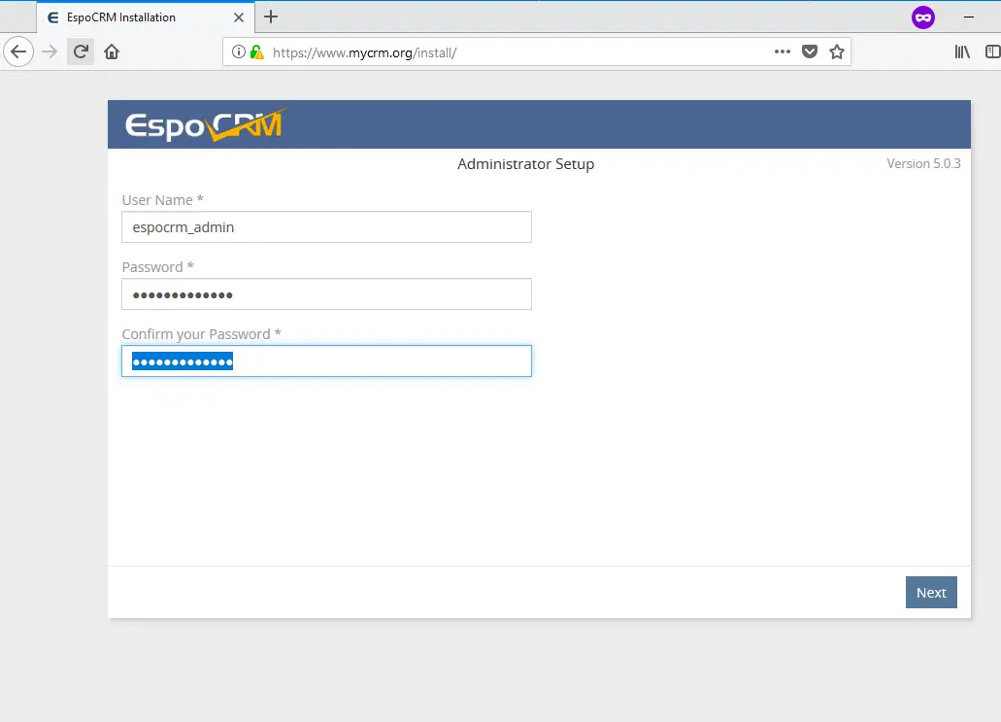Close the EspoCRM Installation tab
The width and height of the screenshot is (1001, 722).
coord(239,17)
